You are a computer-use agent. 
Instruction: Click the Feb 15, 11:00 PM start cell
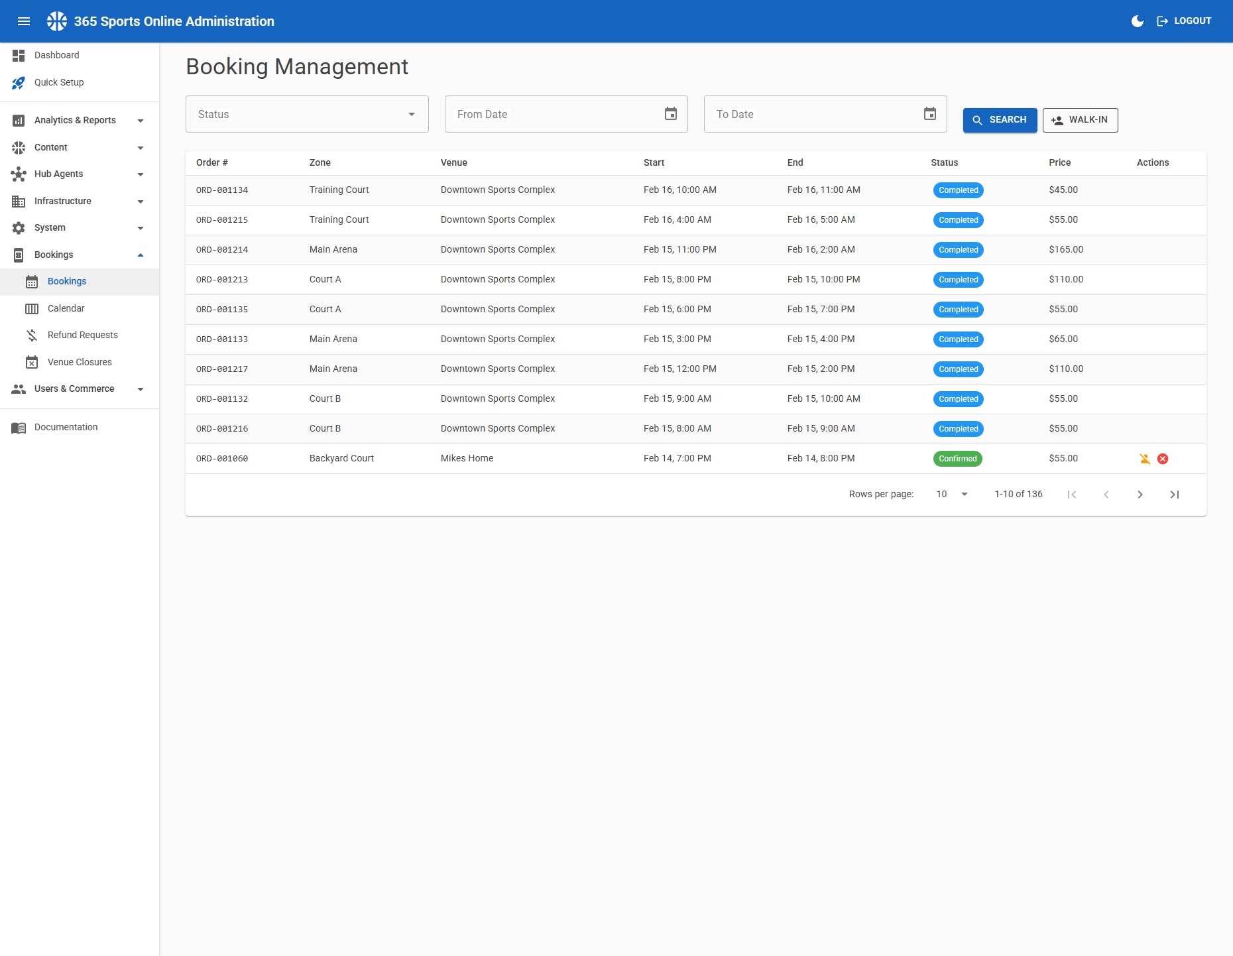tap(679, 250)
